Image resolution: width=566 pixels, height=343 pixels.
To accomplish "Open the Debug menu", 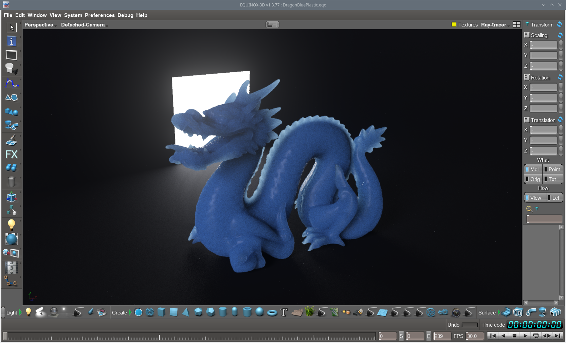I will click(125, 15).
